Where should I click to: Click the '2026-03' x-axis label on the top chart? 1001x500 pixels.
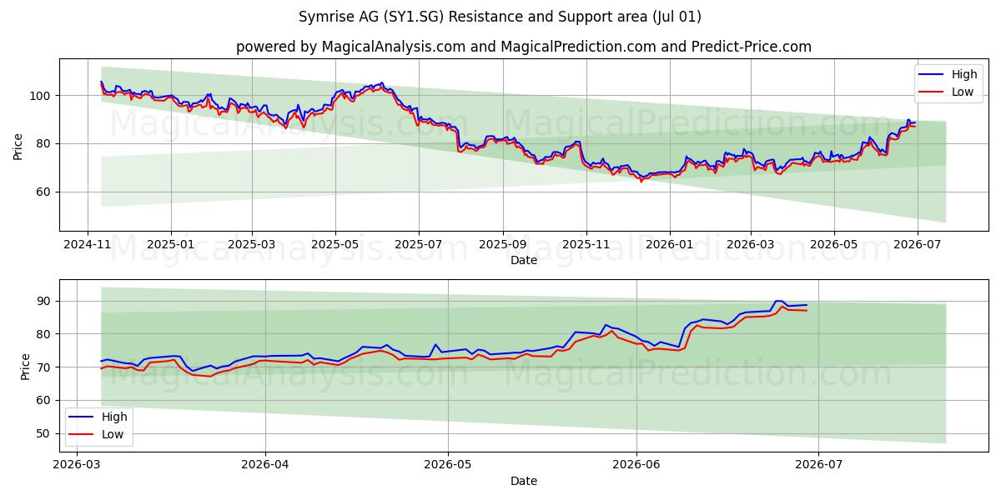[x=751, y=246]
